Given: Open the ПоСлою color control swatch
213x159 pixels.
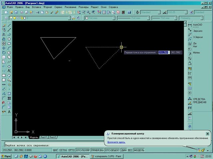Looking at the screenshot, I should click(99, 18).
